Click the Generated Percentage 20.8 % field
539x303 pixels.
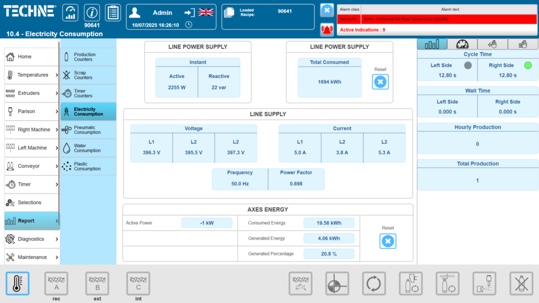328,254
